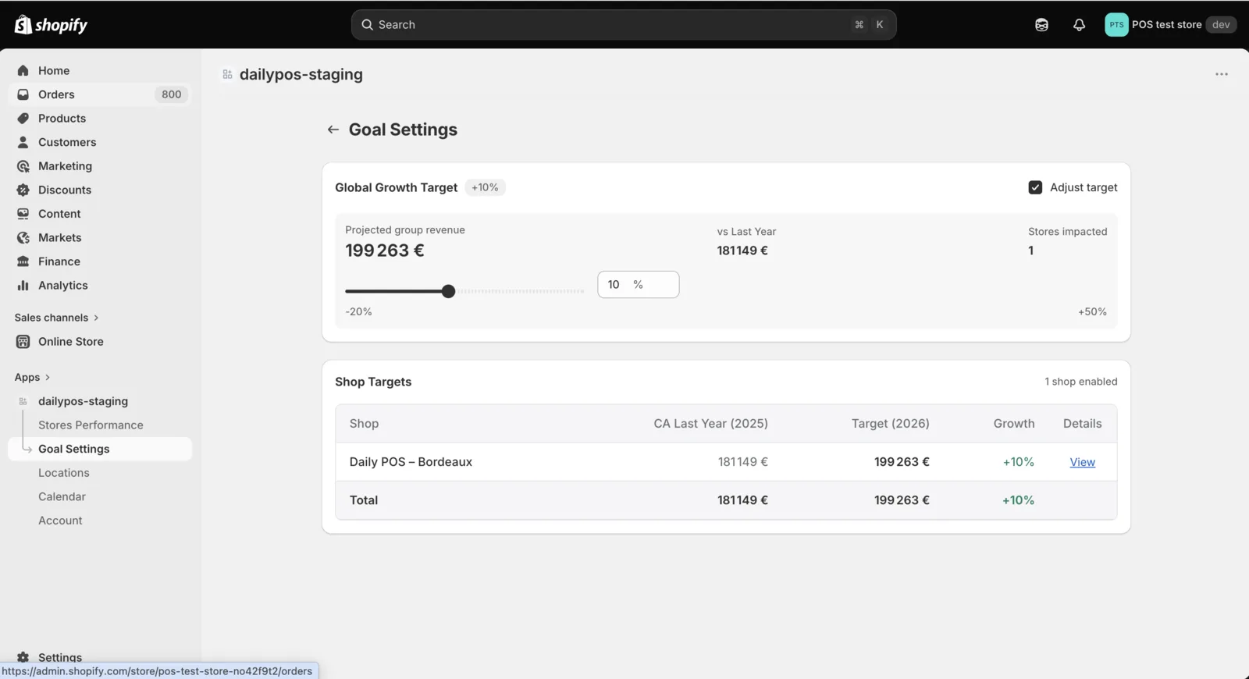Click the Home icon in sidebar
The height and width of the screenshot is (679, 1249).
click(23, 70)
